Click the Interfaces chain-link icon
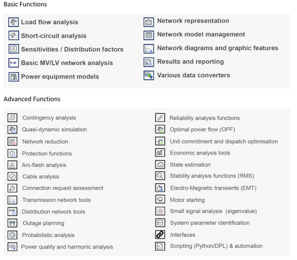Viewport: 297px width, 260px height. (x=160, y=234)
